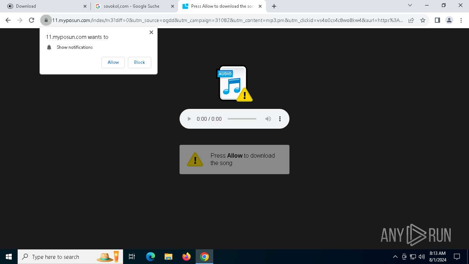
Task: Open the Windows Start menu
Action: (9, 257)
